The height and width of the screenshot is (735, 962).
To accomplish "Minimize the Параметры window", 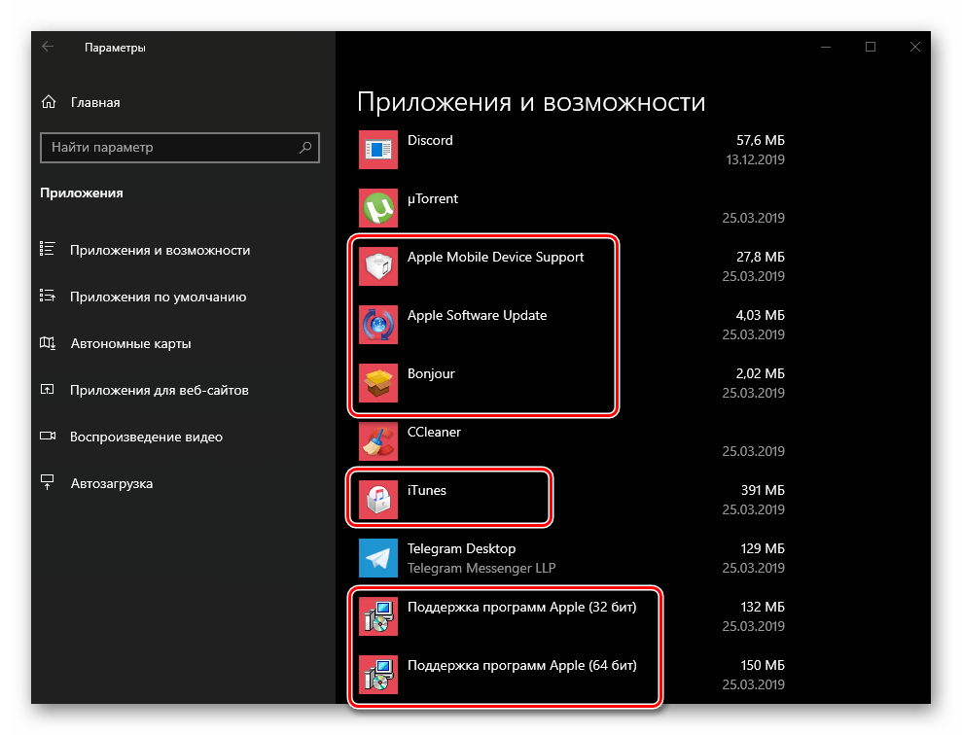I will 826,47.
